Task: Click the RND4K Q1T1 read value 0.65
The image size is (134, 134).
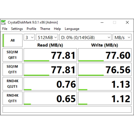Action: click(50, 98)
